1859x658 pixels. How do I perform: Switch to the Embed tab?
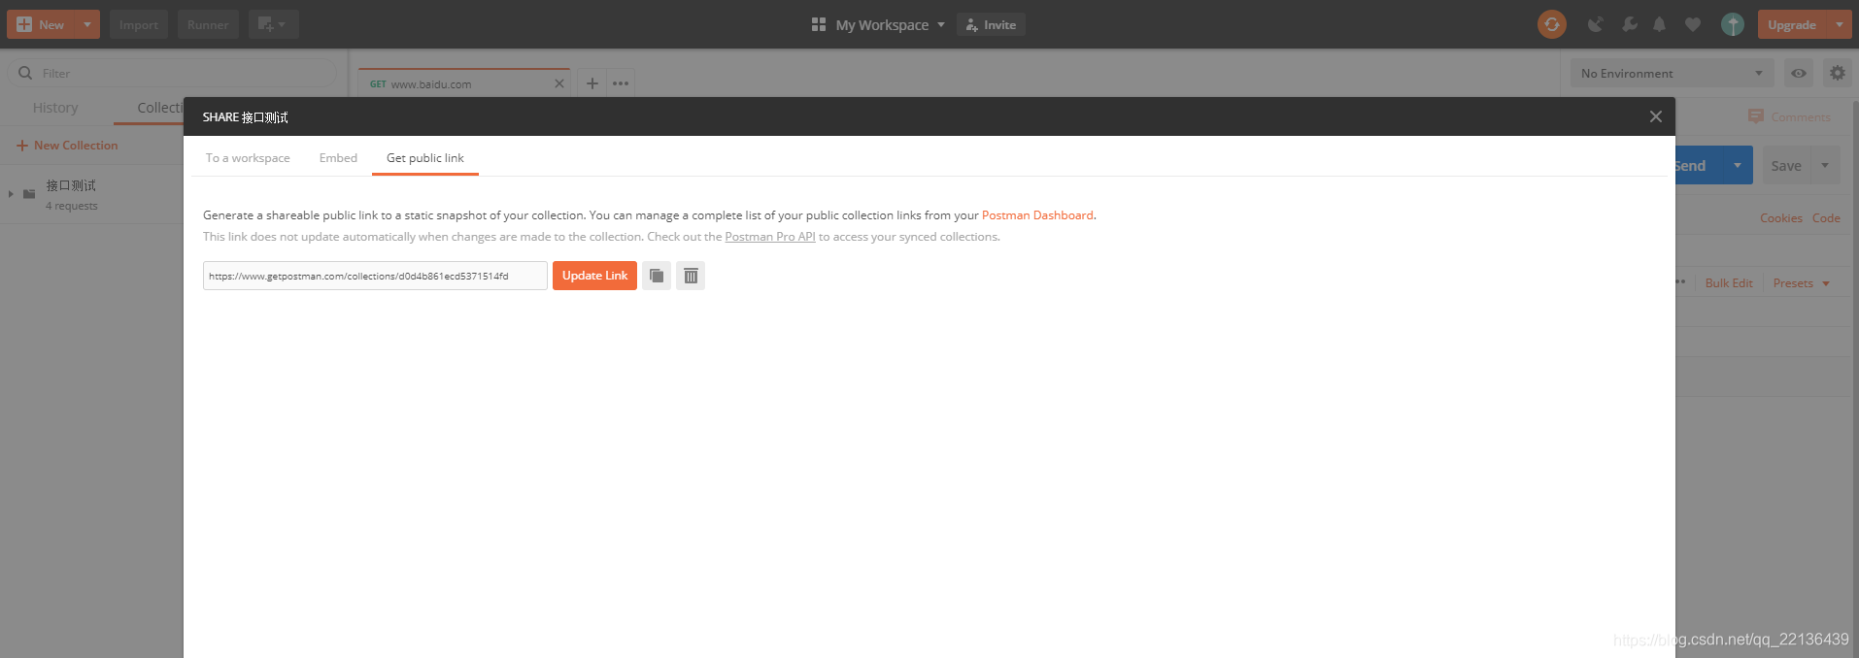(338, 158)
